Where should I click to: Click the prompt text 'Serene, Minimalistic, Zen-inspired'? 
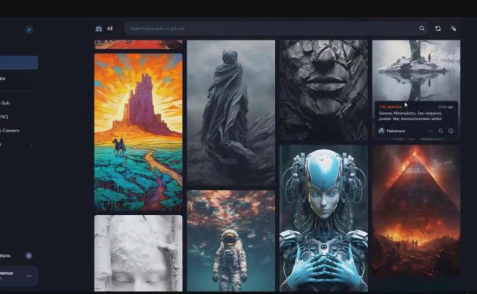click(410, 113)
